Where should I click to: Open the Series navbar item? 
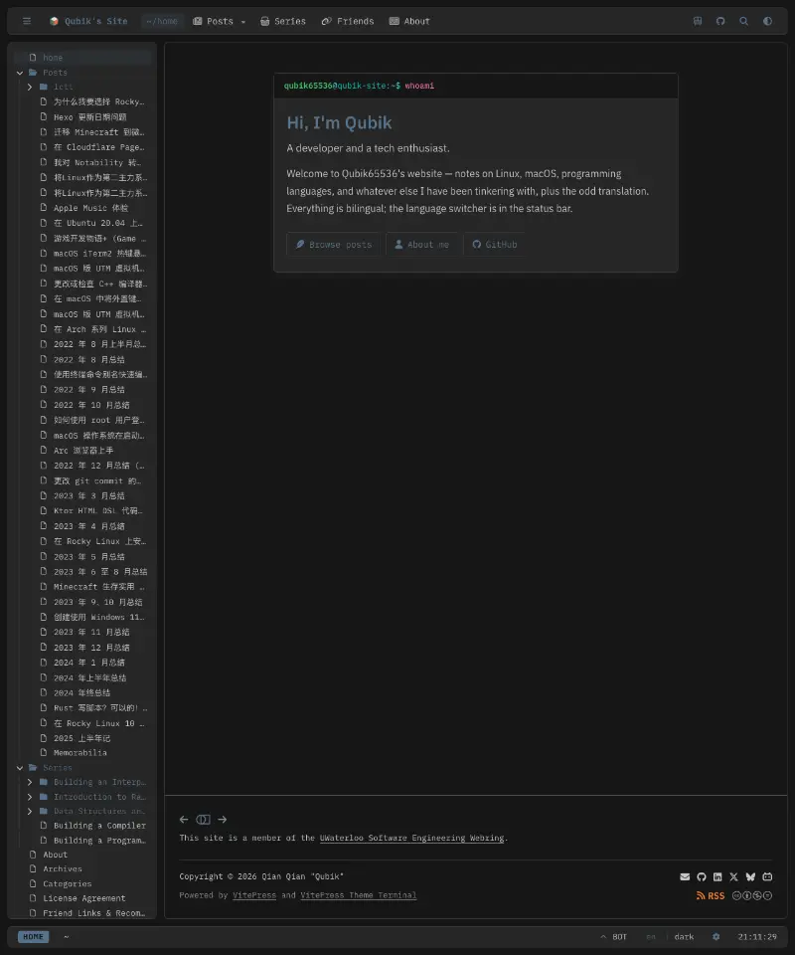tap(283, 21)
